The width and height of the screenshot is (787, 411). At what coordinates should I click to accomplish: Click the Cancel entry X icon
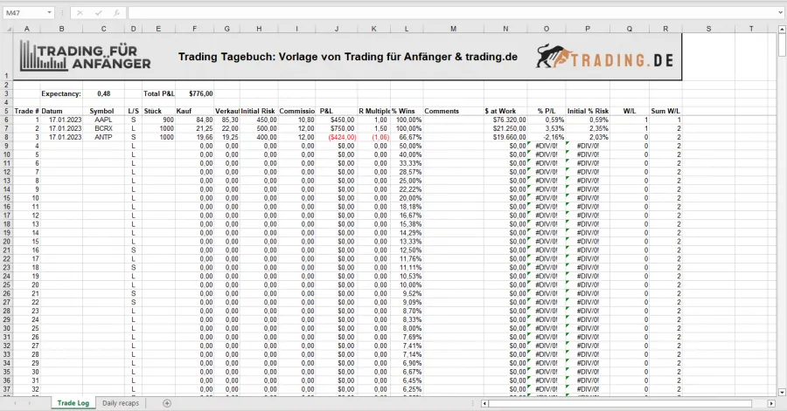[80, 13]
